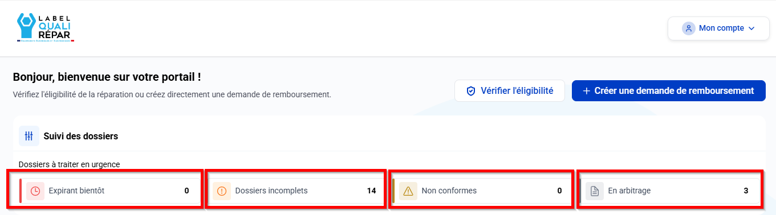The image size is (776, 215).
Task: Expand the chevron next to Mon compte
Action: 751,28
